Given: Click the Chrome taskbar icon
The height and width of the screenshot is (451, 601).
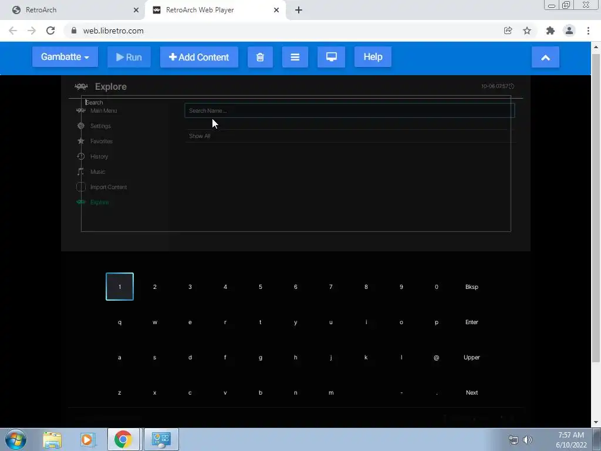Looking at the screenshot, I should click(x=123, y=439).
